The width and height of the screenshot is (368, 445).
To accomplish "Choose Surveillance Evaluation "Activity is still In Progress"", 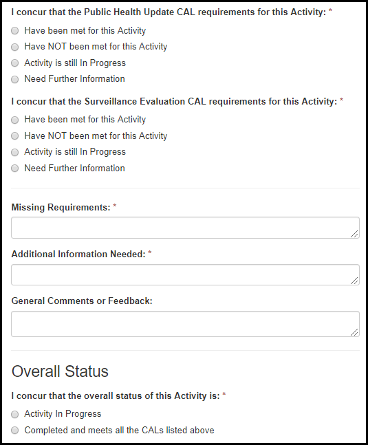I will click(x=14, y=152).
